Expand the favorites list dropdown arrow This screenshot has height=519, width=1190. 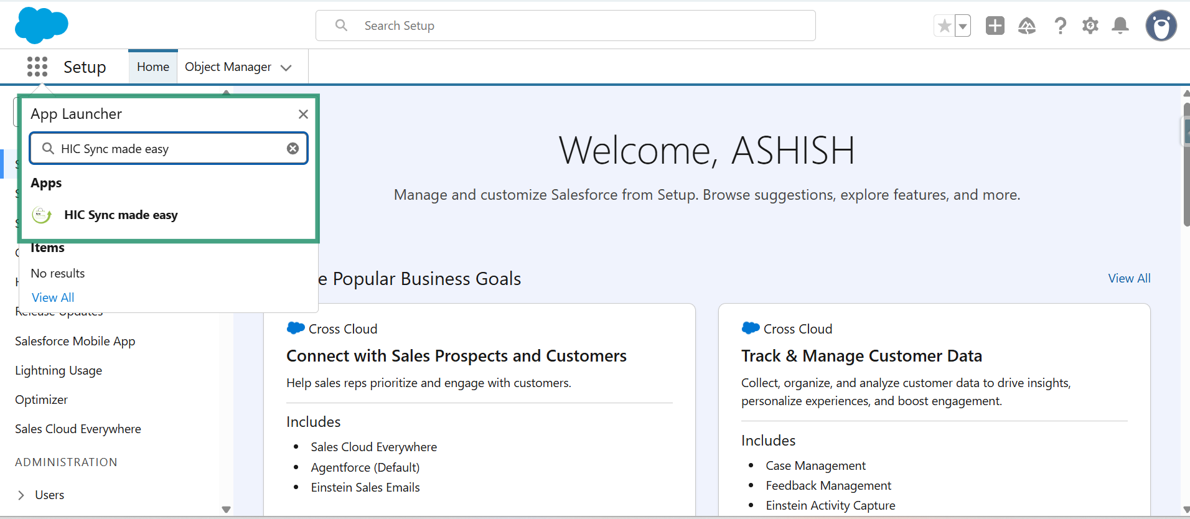[963, 26]
